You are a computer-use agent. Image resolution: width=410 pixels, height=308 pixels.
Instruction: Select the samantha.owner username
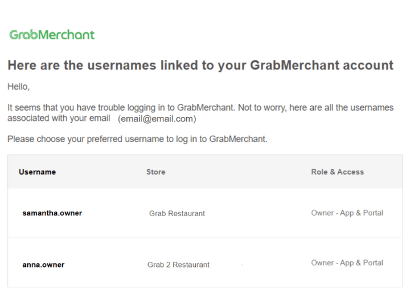pos(52,213)
